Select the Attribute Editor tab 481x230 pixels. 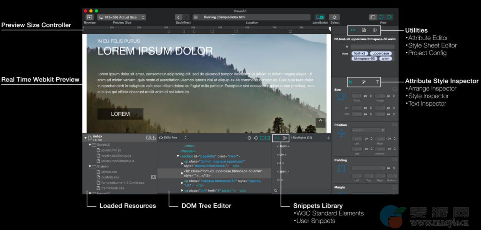[x=353, y=30]
